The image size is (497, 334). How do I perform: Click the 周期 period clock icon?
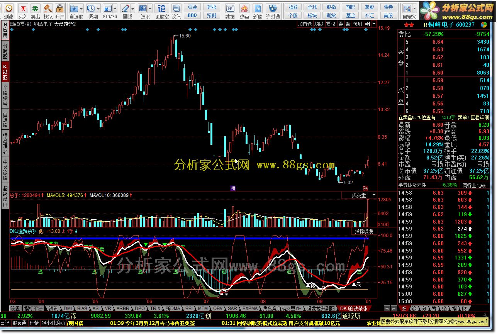pos(91,8)
